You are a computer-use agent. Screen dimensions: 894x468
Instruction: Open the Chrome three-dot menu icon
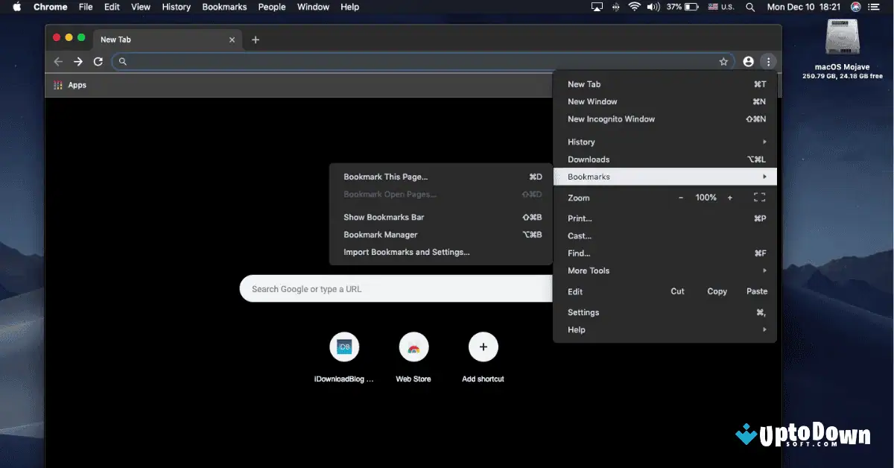768,62
